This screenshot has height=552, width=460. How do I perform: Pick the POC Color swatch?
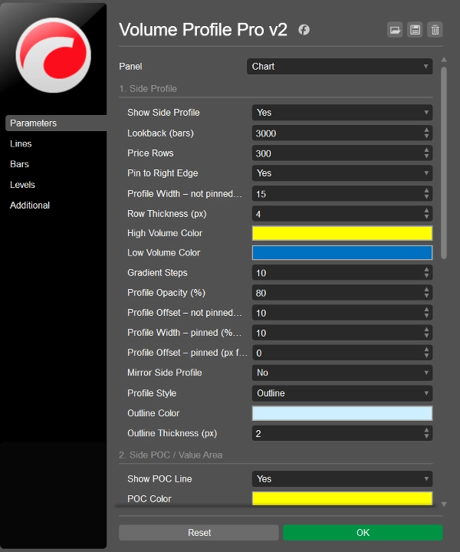342,498
